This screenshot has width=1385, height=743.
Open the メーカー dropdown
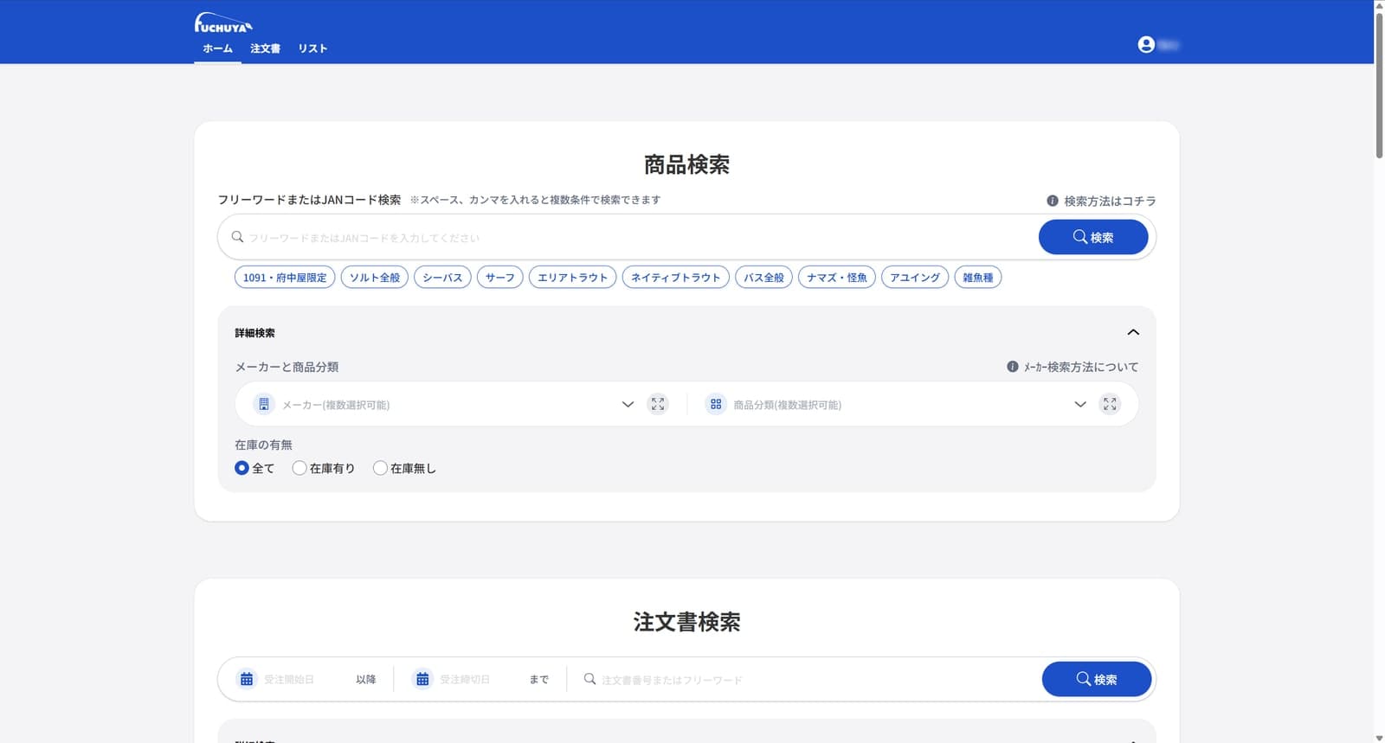(x=450, y=404)
